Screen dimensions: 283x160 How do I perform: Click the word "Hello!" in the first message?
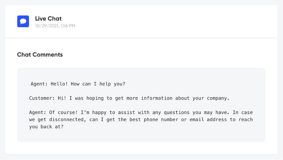point(59,84)
